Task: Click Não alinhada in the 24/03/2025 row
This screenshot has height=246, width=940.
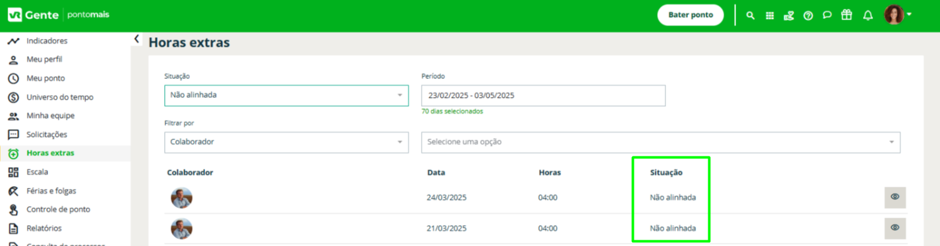Action: click(x=673, y=197)
